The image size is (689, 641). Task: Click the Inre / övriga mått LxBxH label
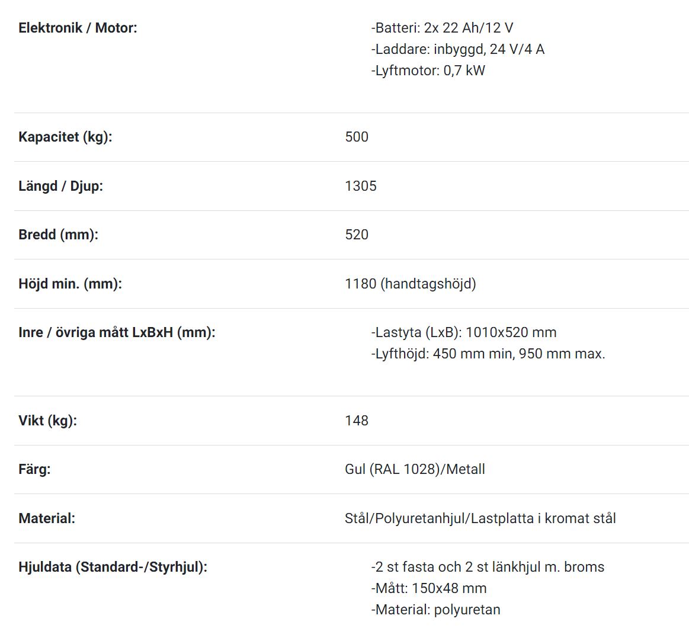117,333
